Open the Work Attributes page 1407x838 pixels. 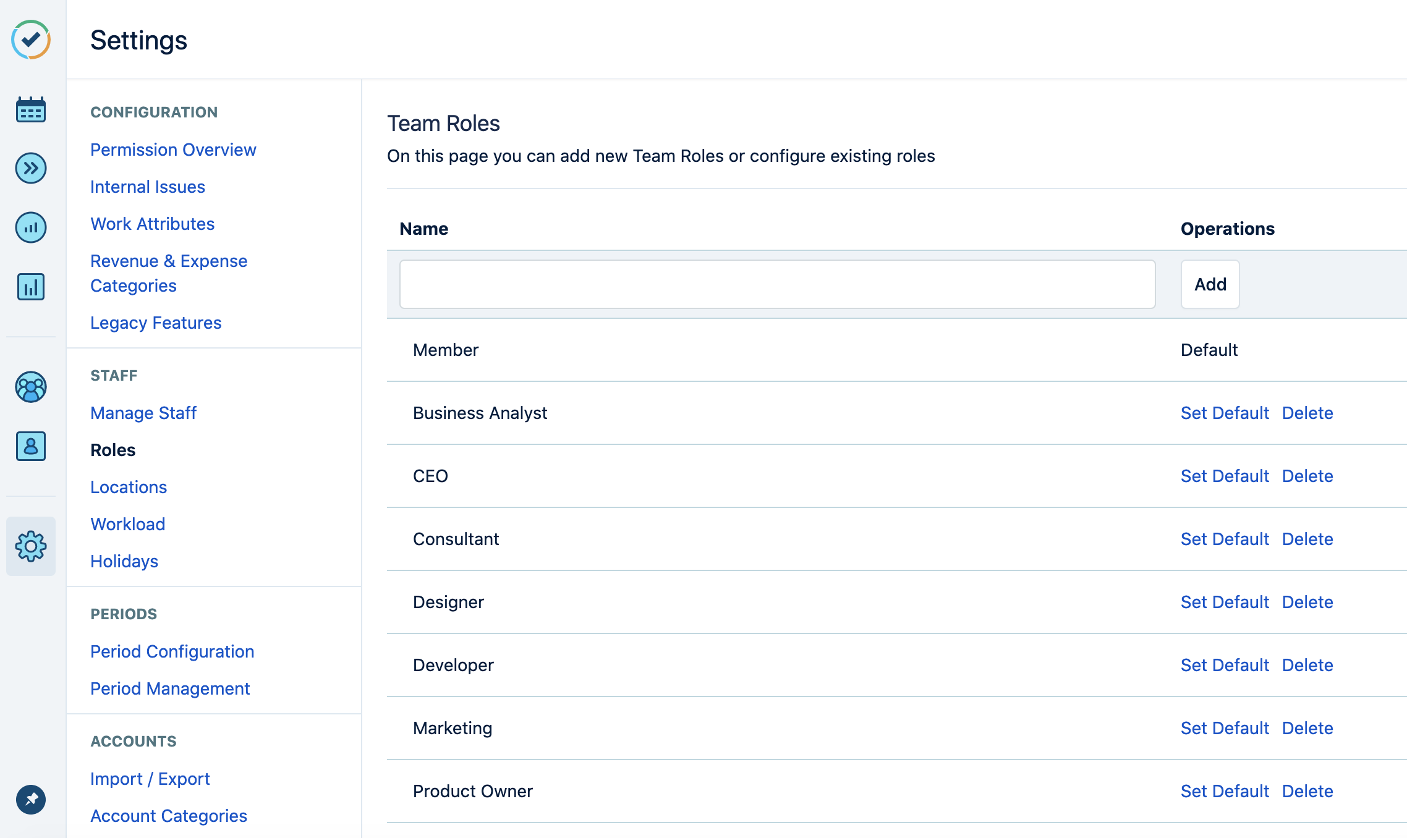(x=152, y=224)
